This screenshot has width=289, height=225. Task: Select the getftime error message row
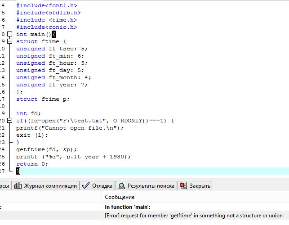[x=193, y=216]
